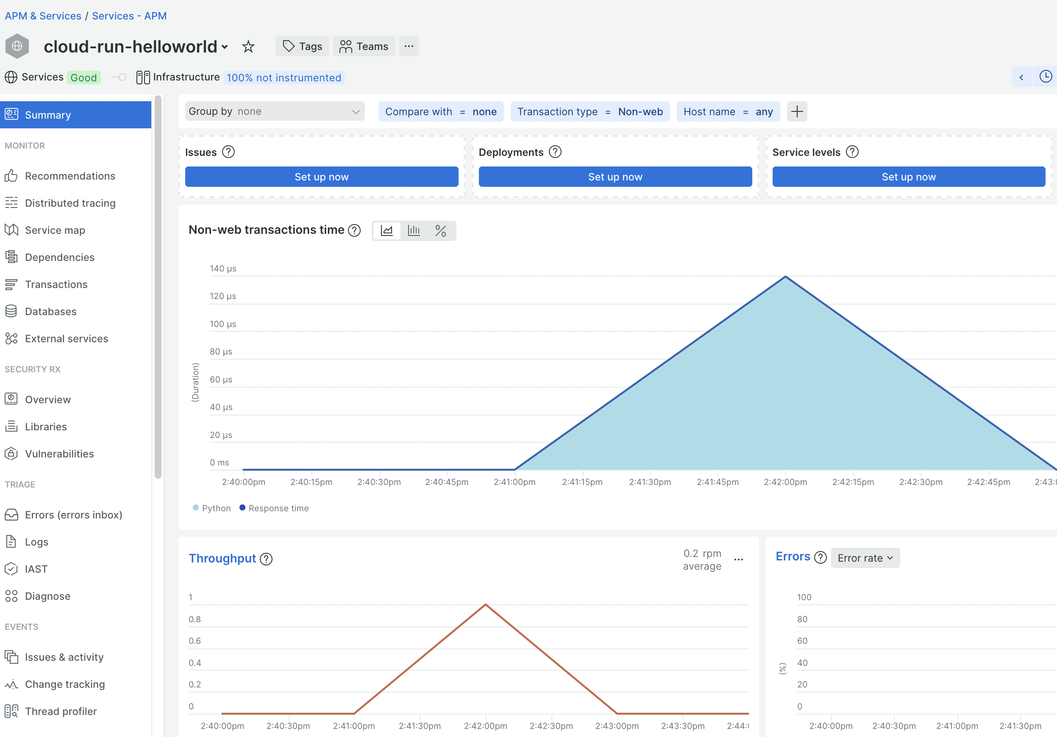Screen dimensions: 1057x737
Task: Open the Group by dropdown
Action: (x=274, y=111)
